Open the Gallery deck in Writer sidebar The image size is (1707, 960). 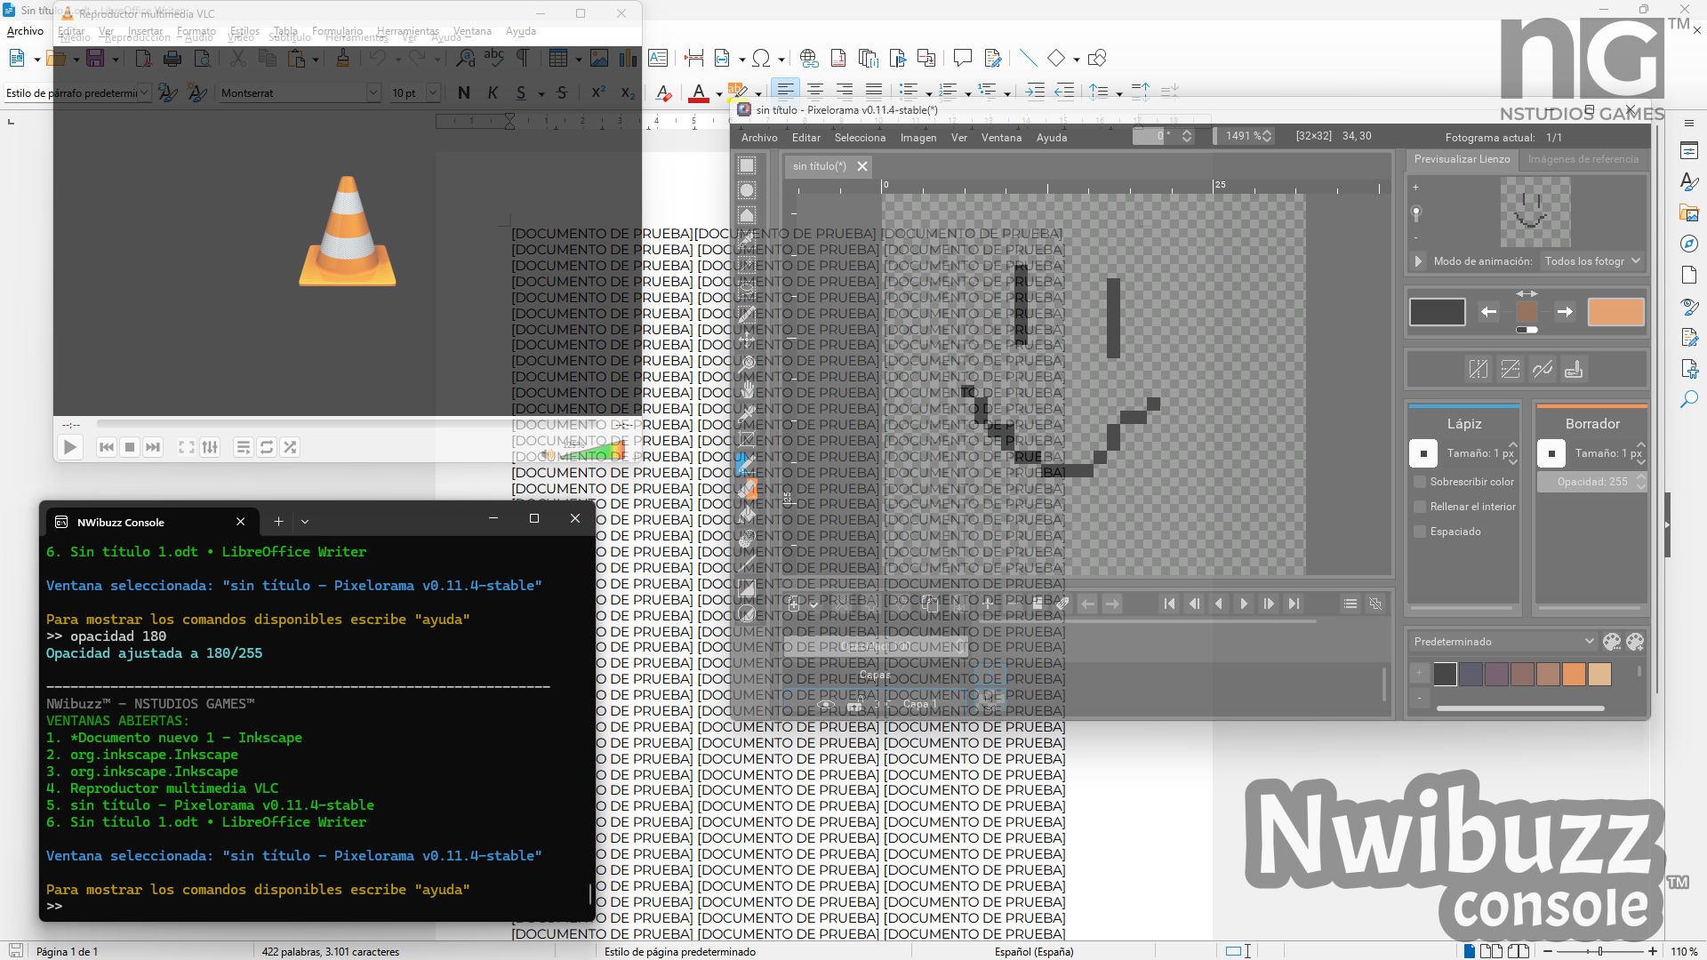[x=1689, y=212]
